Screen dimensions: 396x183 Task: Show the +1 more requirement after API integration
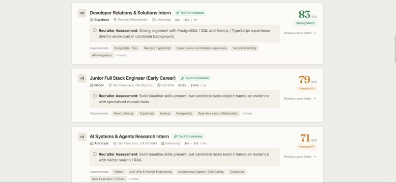click(121, 55)
